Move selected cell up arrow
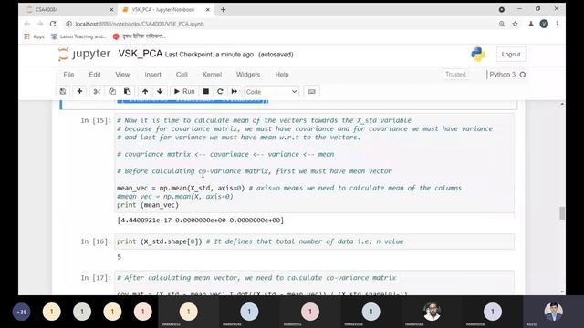The width and height of the screenshot is (584, 328). [145, 91]
